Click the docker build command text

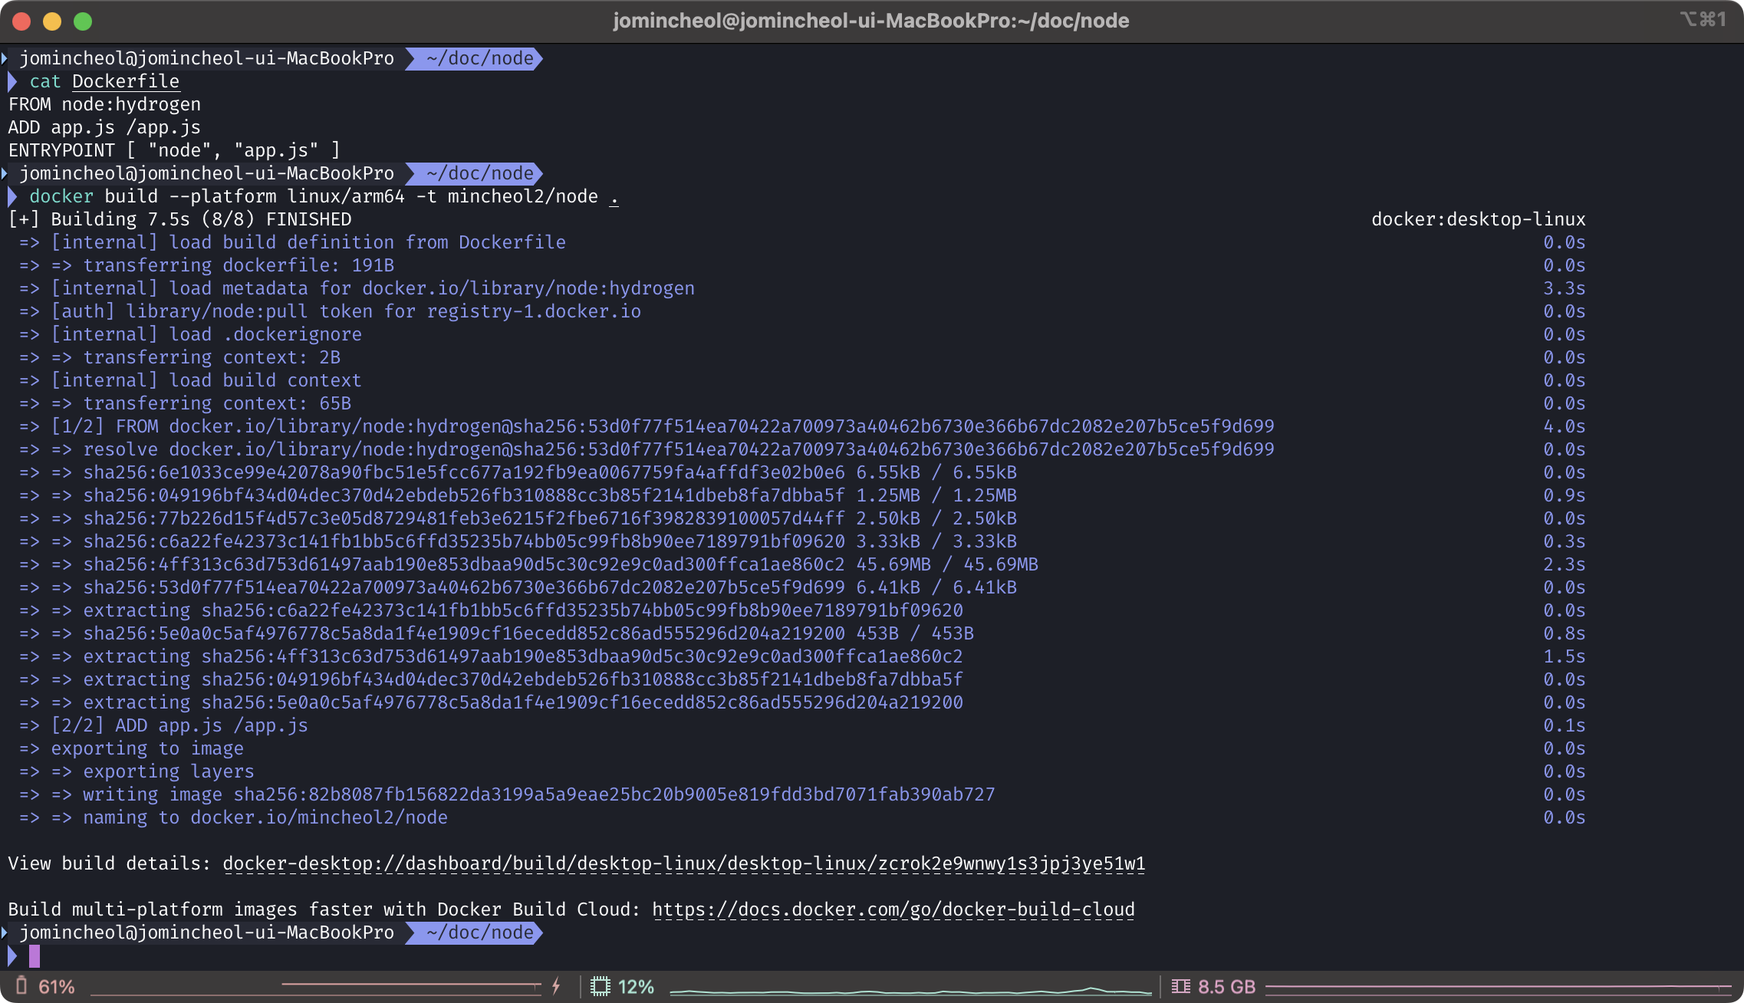point(322,196)
